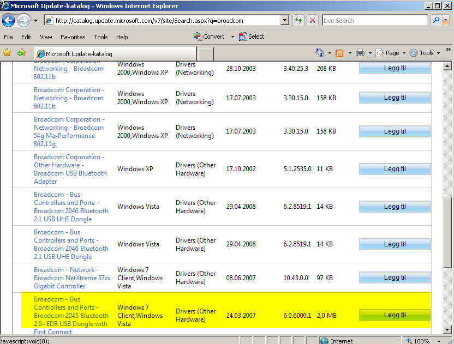Click green Legg til in highlighted row
454x344 pixels.
tap(395, 315)
